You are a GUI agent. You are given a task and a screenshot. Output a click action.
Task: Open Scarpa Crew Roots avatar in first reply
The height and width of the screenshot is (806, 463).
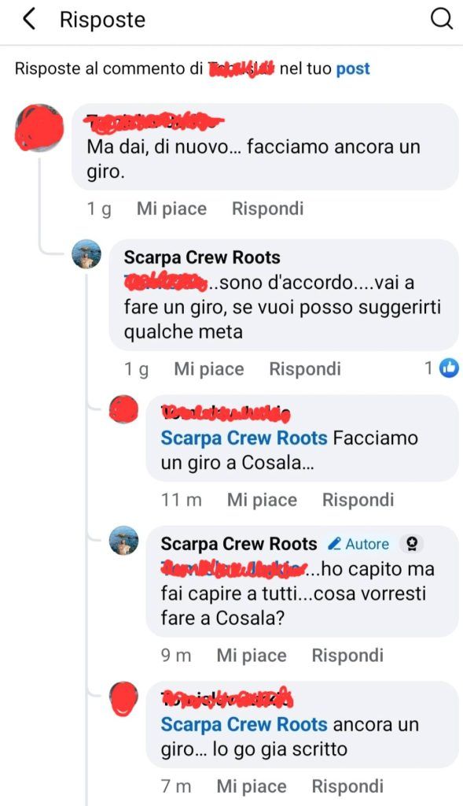click(x=86, y=254)
